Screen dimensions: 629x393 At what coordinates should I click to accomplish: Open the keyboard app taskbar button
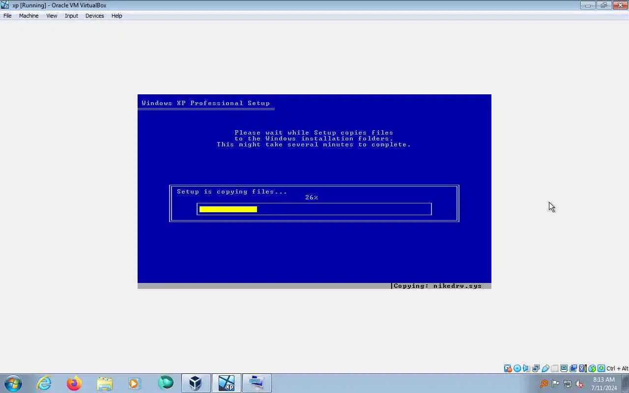(257, 383)
